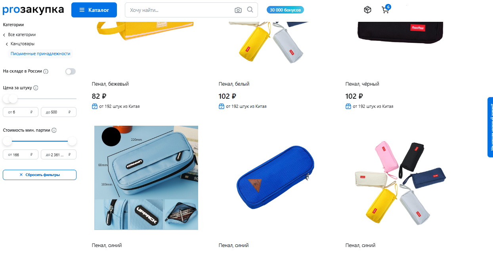Click info icon next to На складе в России
Screen dimensions: 493x253
click(46, 71)
